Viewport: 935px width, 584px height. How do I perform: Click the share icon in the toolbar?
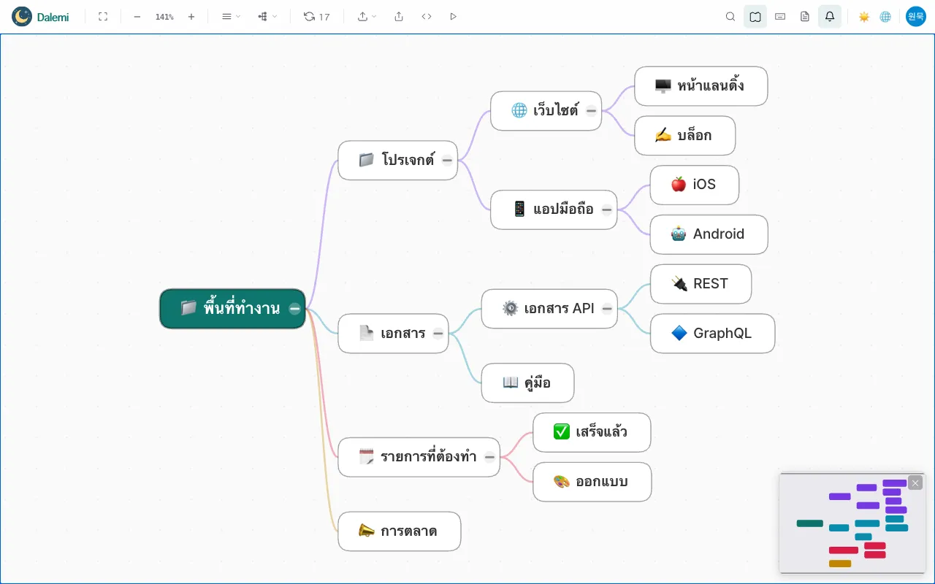[x=399, y=16]
